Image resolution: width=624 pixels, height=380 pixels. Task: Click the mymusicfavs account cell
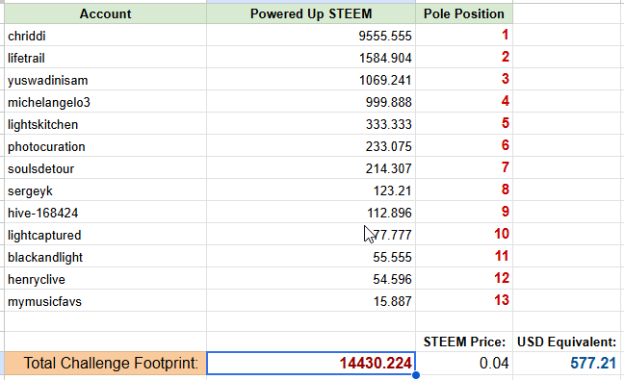coord(106,301)
